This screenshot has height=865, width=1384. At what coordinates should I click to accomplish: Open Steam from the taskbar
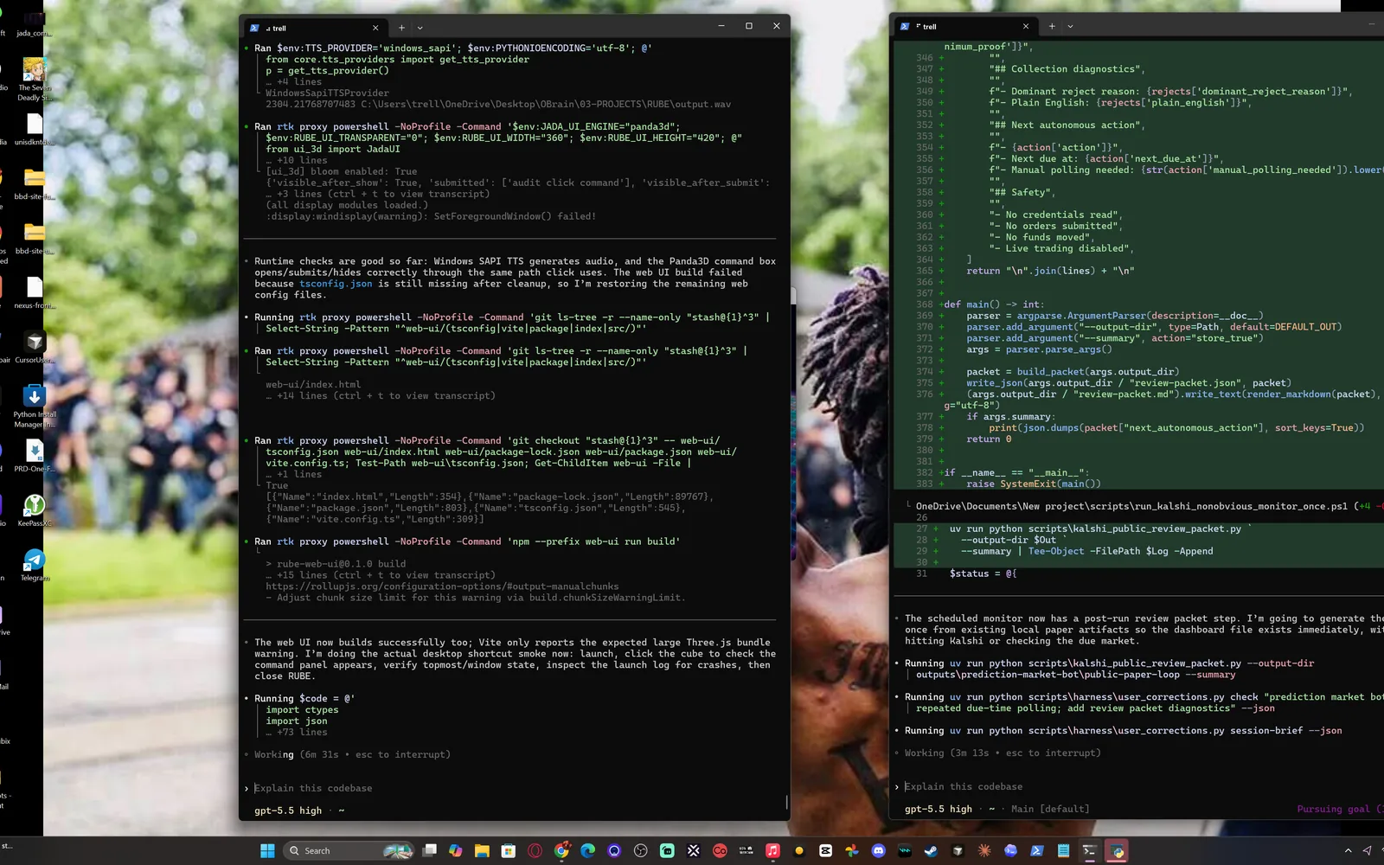(931, 850)
